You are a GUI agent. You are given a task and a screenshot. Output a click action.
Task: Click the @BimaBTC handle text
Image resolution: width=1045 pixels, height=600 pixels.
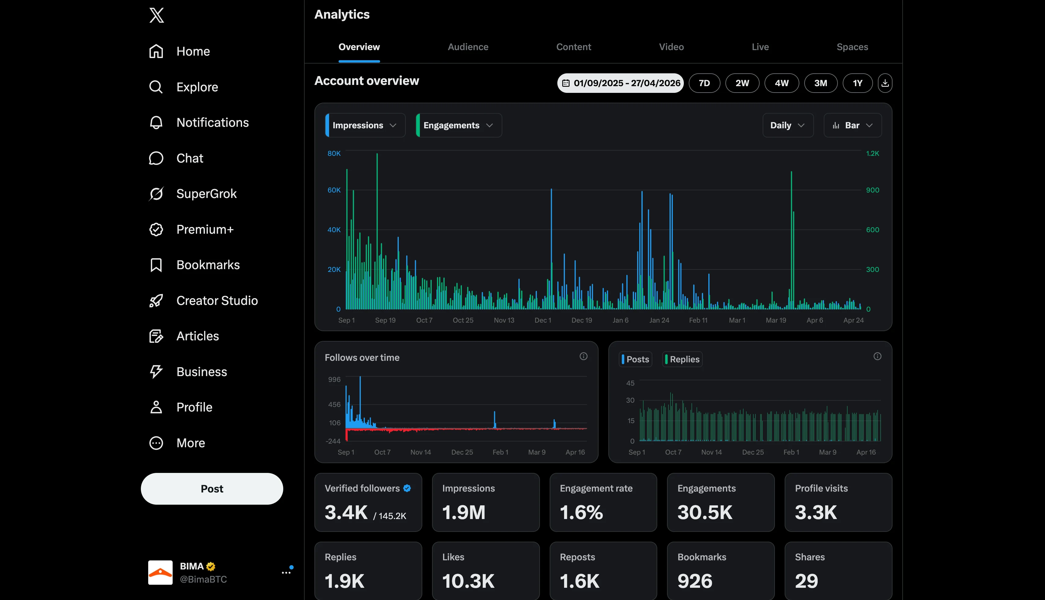click(204, 580)
